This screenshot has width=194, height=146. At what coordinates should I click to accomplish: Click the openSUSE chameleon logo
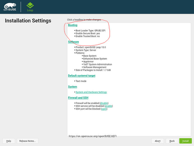[10, 7]
